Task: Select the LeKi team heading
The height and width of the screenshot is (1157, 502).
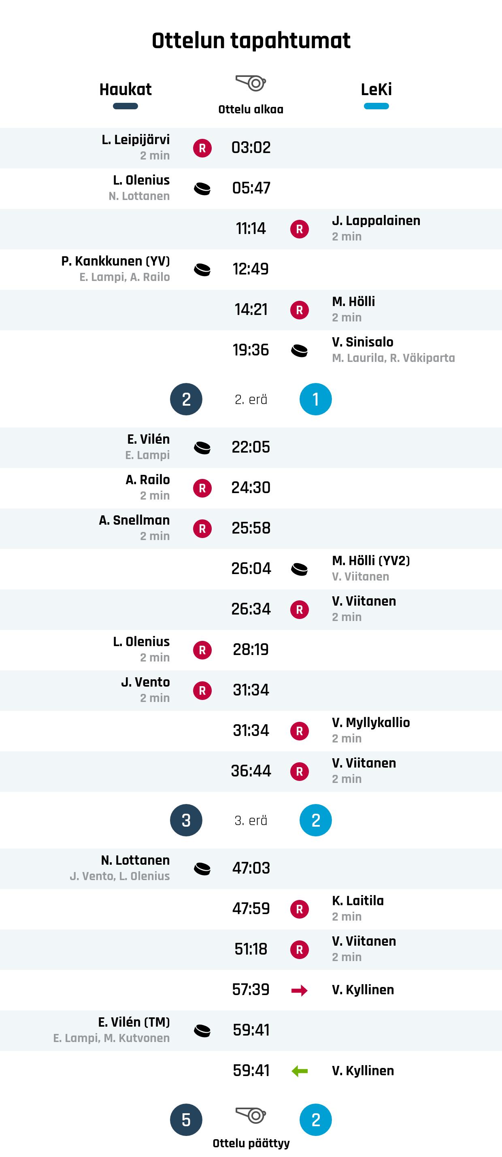Action: point(376,89)
